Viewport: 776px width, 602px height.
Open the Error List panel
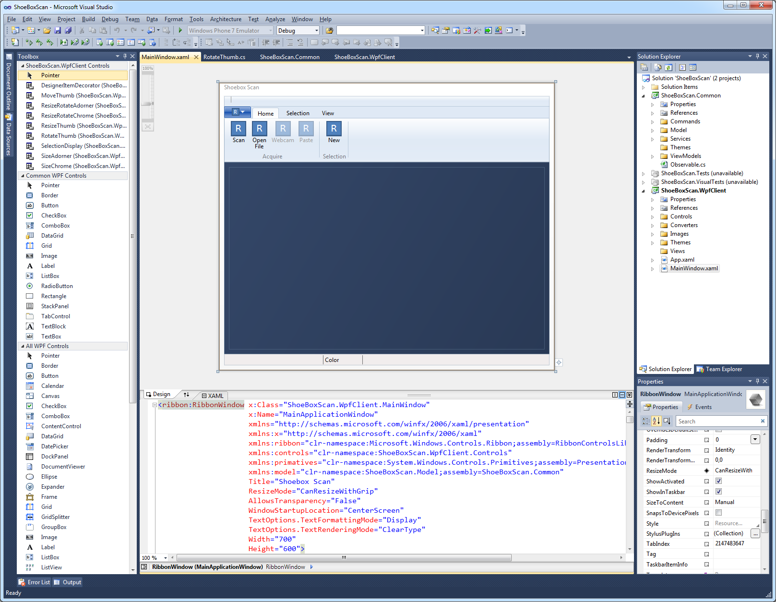tap(34, 582)
